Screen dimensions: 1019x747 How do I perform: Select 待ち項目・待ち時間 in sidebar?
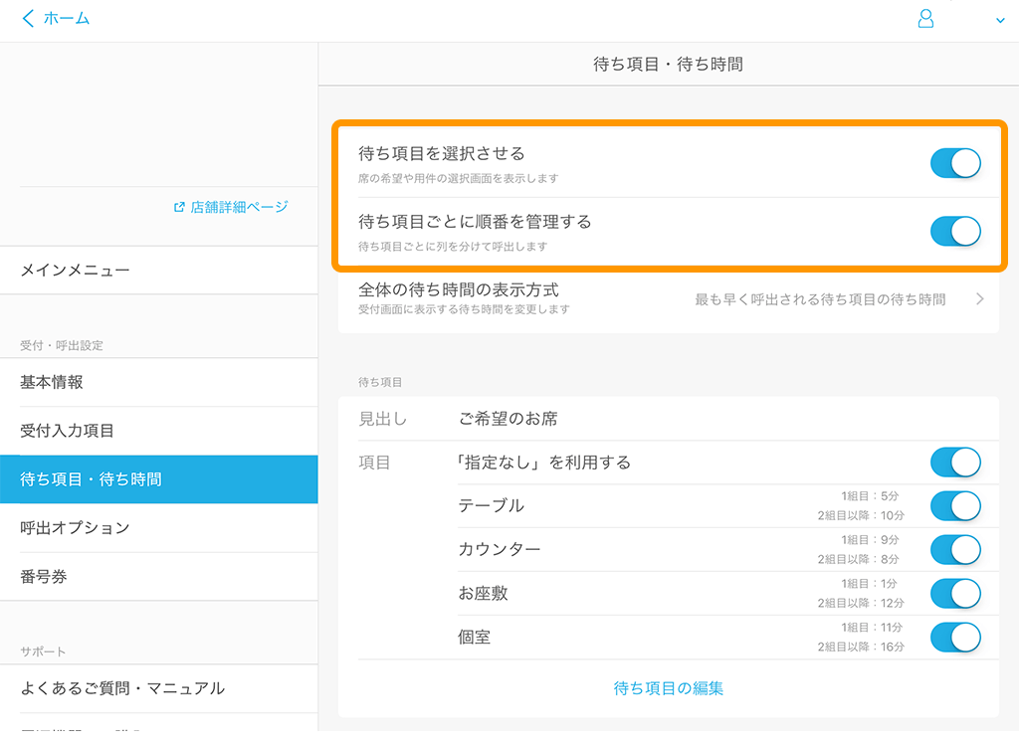pyautogui.click(x=159, y=479)
